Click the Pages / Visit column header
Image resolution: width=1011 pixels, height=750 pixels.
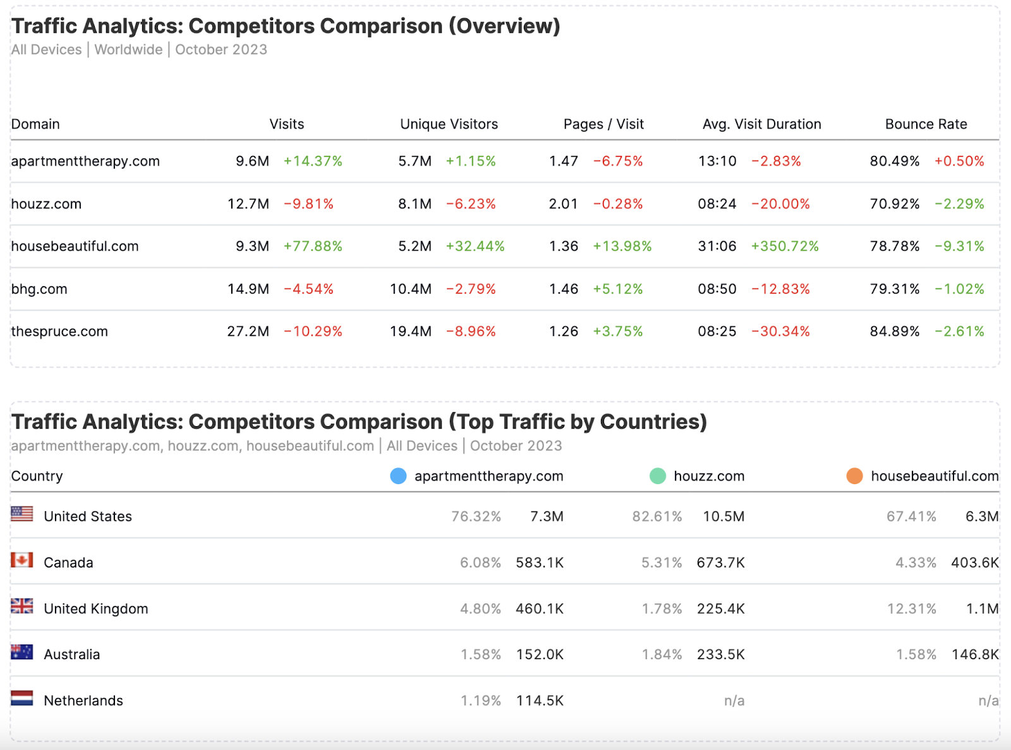tap(604, 124)
